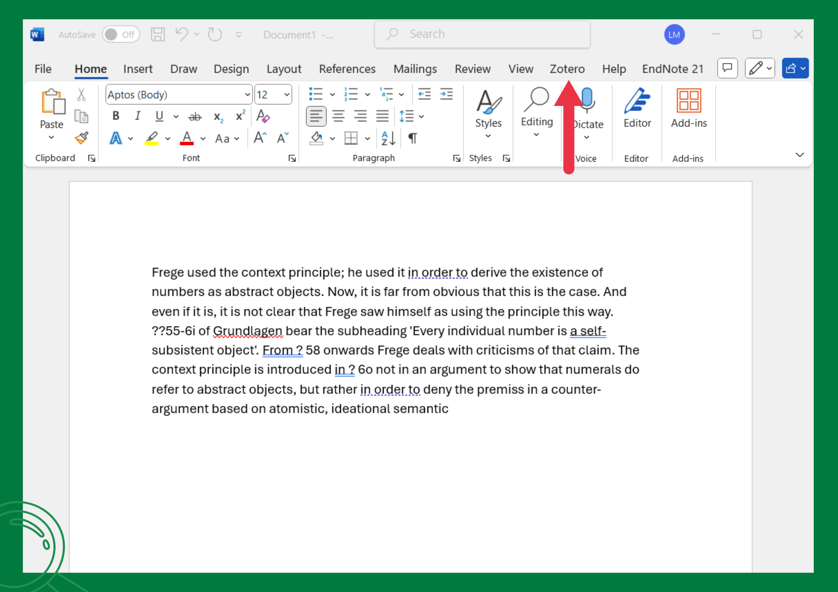Insert bulleted list icon
Image resolution: width=838 pixels, height=592 pixels.
click(x=316, y=94)
